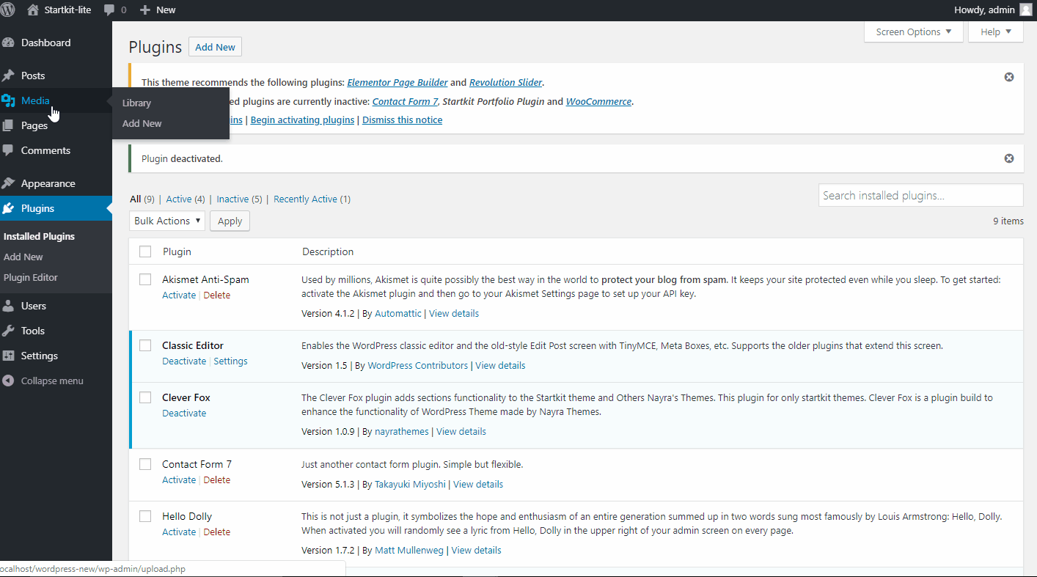Click the Posts pushpin icon
Screen dimensions: 1037x577
[x=9, y=76]
